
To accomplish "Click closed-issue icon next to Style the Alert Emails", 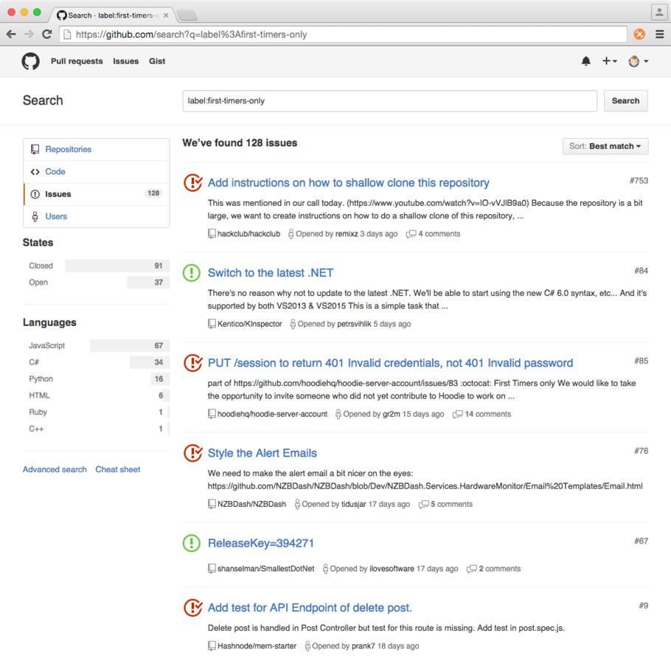I will click(x=193, y=453).
